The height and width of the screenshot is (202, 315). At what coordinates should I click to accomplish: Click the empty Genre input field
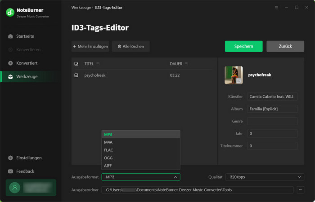pos(272,121)
